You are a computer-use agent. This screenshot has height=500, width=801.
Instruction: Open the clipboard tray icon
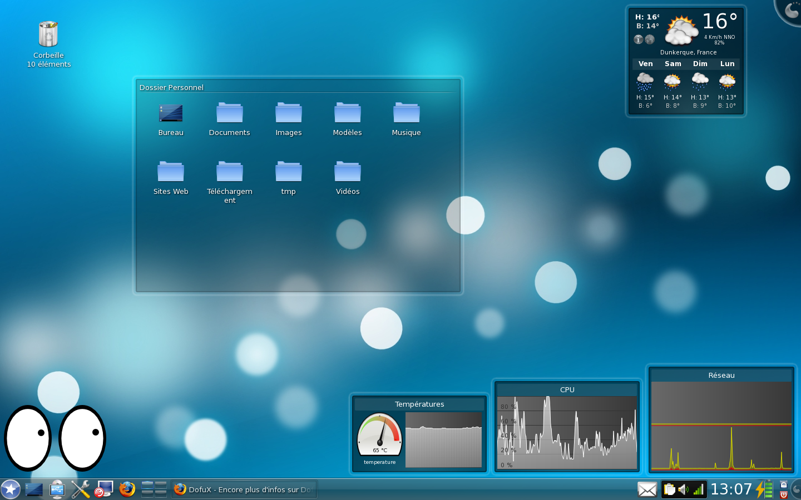tap(670, 489)
